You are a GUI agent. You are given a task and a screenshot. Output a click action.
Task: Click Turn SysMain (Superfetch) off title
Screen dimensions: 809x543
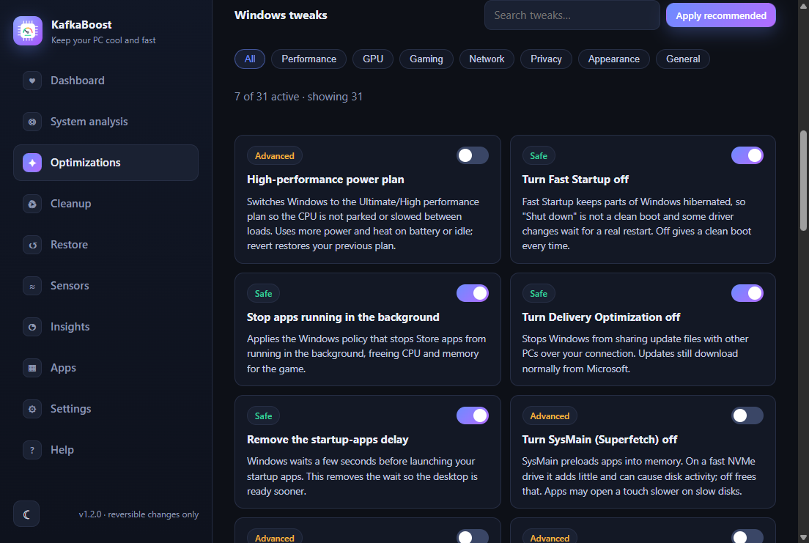click(x=599, y=440)
